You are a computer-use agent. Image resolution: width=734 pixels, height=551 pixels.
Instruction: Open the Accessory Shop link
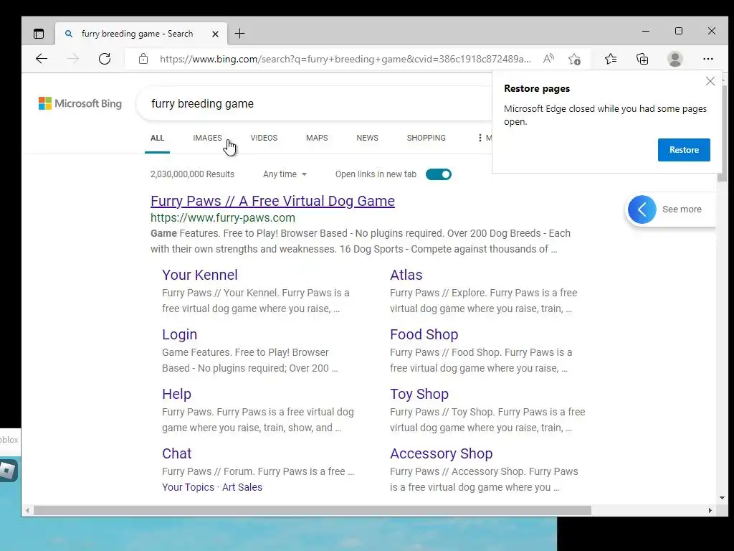click(442, 453)
